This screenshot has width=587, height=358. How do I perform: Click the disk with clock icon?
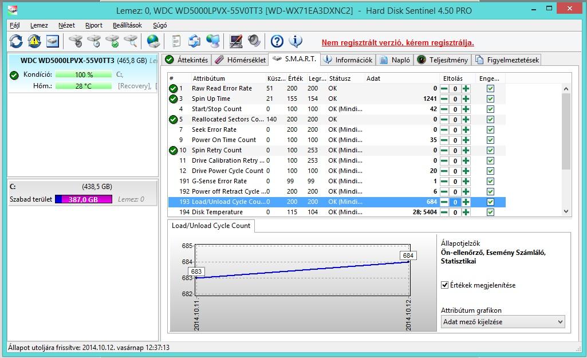tap(94, 41)
